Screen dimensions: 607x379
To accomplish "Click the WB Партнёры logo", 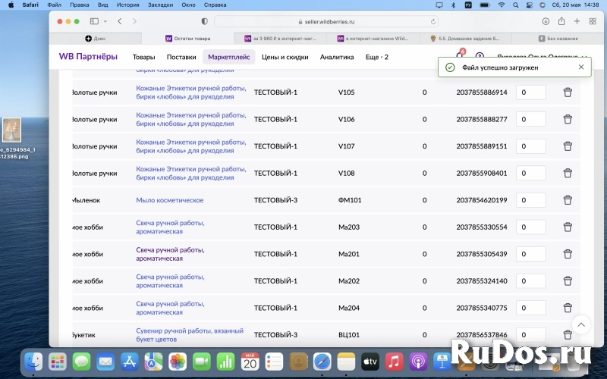I will (x=88, y=56).
